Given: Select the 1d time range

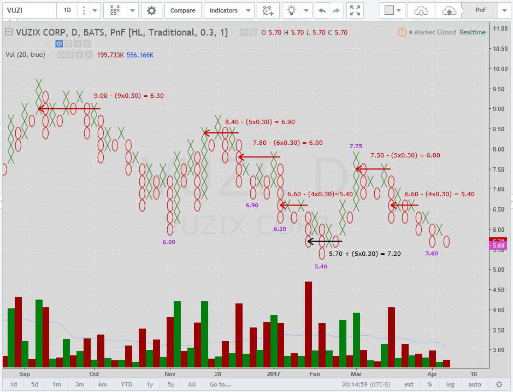Looking at the screenshot, I should (14, 384).
